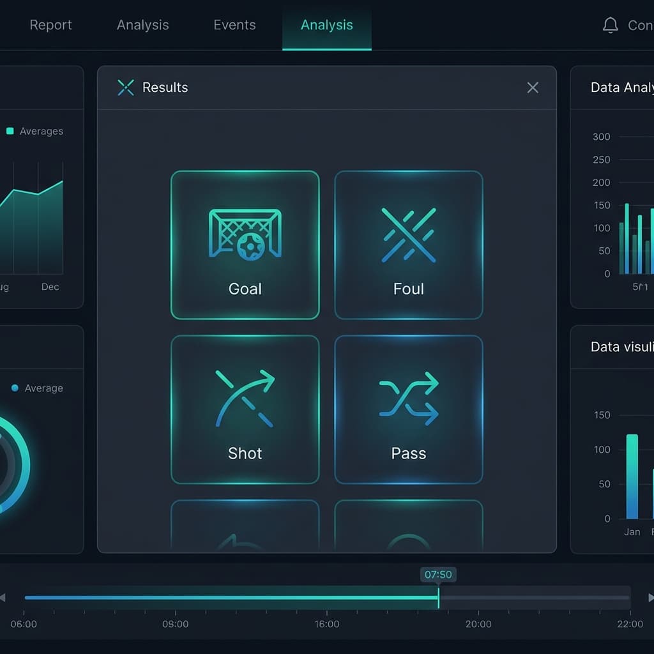Viewport: 654px width, 654px height.
Task: Open the Analysis tab beside Report
Action: (x=142, y=25)
